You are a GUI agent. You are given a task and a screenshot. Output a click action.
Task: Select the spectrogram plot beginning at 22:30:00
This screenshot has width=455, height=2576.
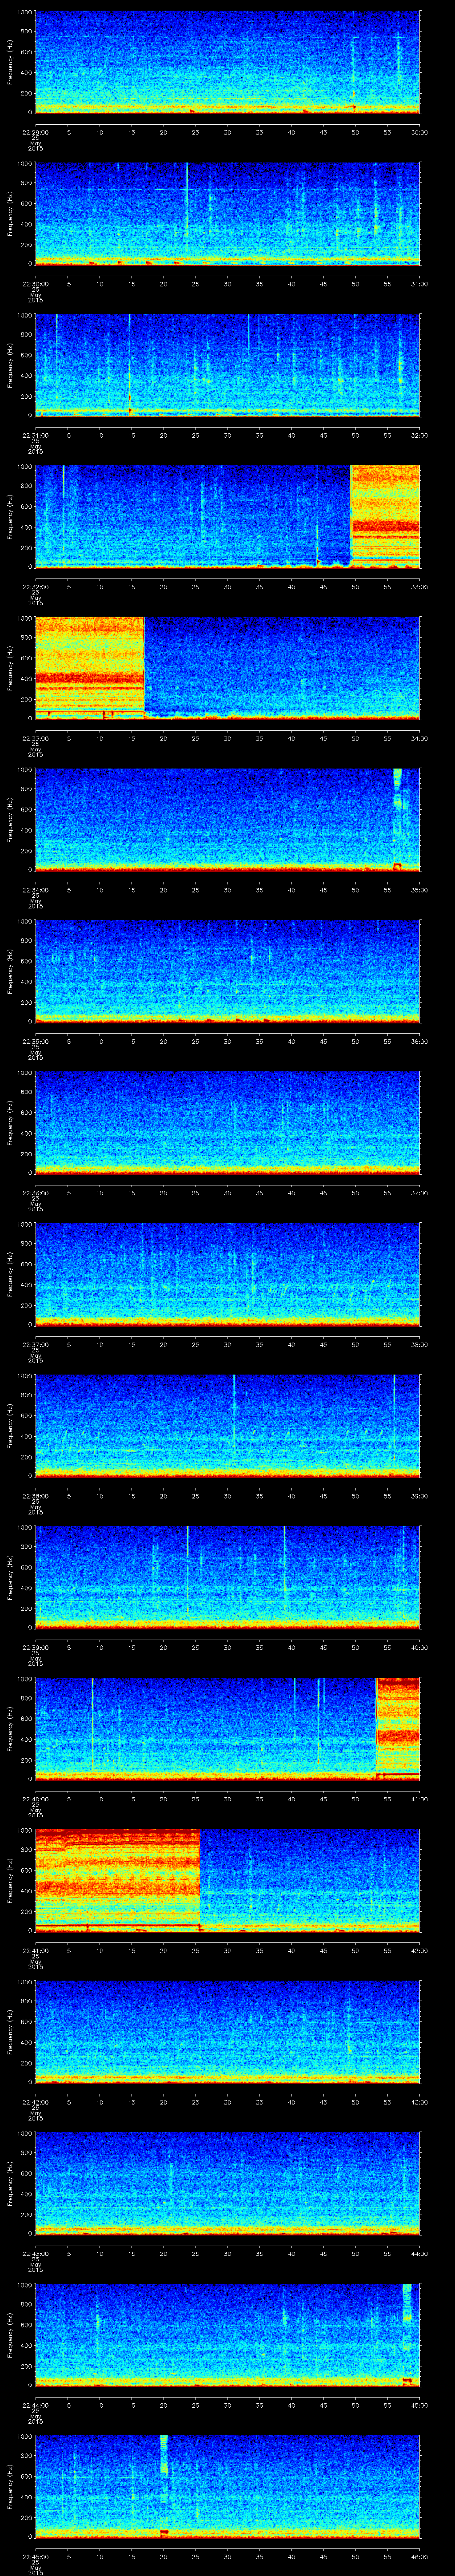click(227, 214)
